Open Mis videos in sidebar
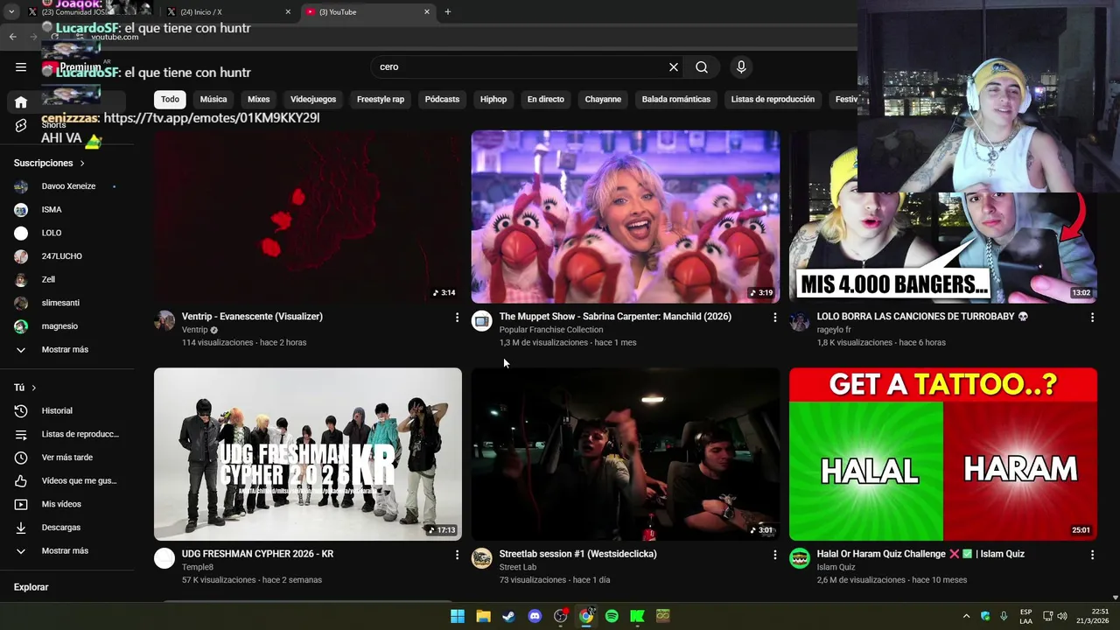The width and height of the screenshot is (1120, 630). click(66, 504)
